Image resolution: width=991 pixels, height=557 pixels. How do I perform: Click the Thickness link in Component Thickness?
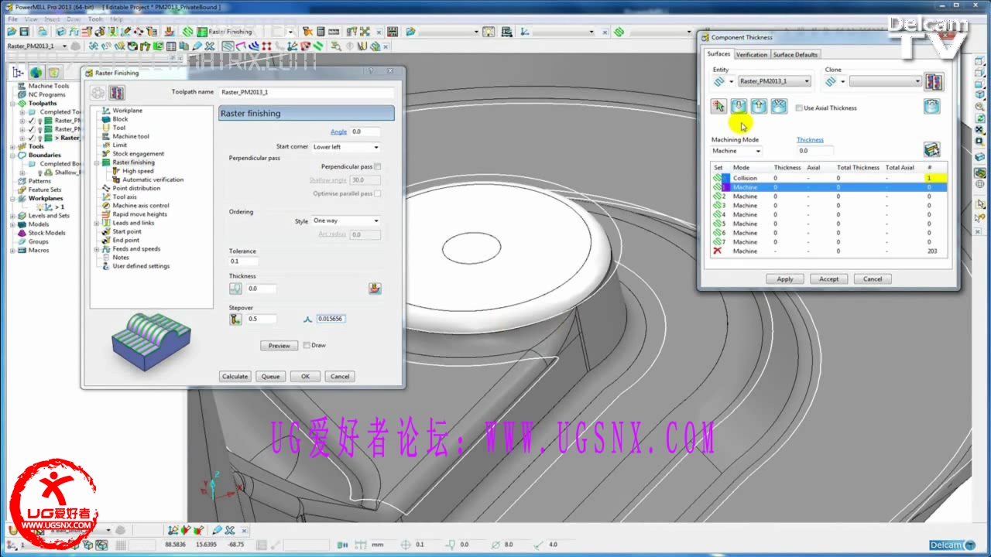(x=810, y=140)
